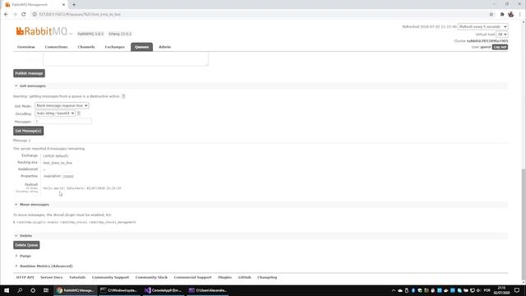The image size is (526, 296).
Task: Open help for destructive get warning
Action: tap(123, 96)
